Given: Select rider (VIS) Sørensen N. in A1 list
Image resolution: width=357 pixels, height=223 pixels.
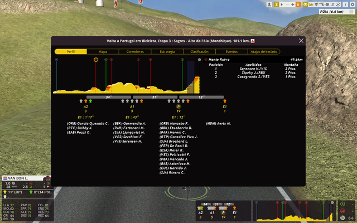Looking at the screenshot, I should click(128, 141).
